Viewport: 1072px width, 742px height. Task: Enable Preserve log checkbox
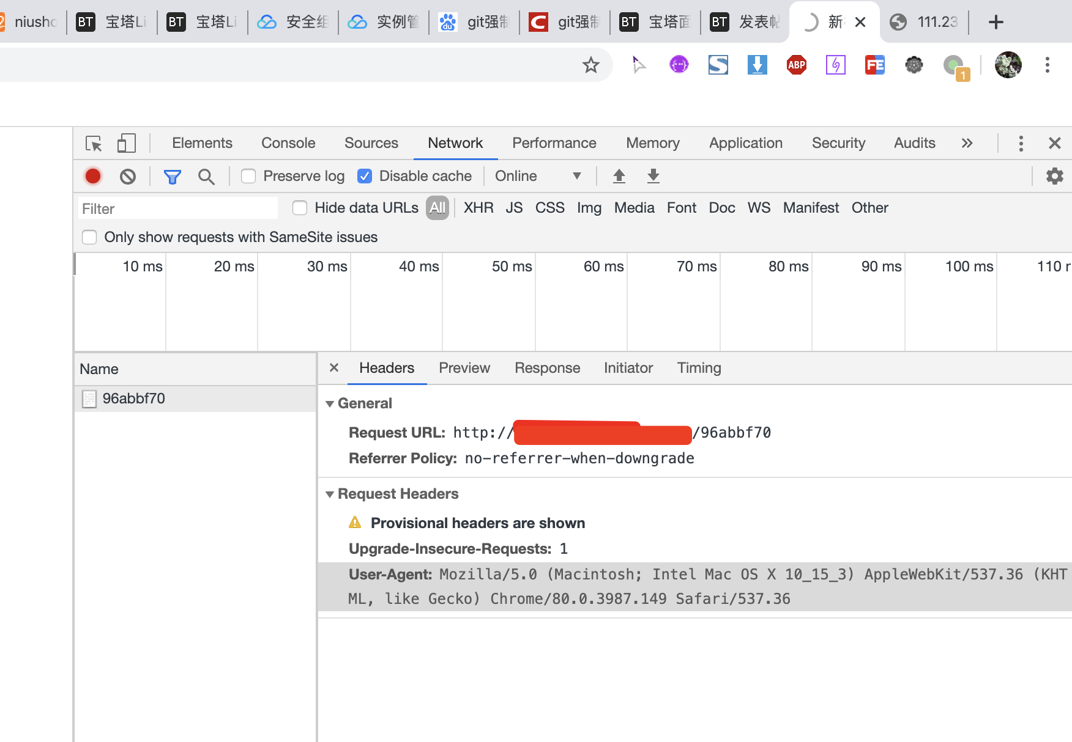click(248, 176)
